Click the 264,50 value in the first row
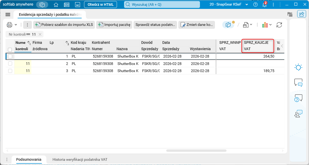 tap(269, 56)
